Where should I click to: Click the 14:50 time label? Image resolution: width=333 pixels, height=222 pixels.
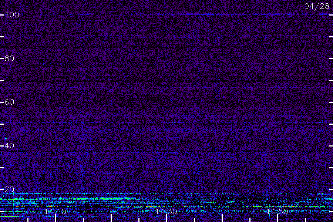tap(277, 212)
